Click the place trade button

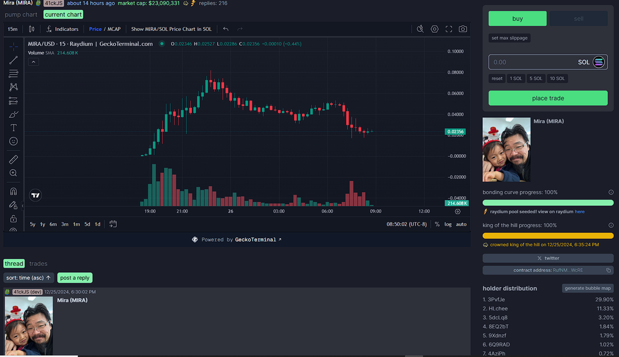(x=548, y=98)
